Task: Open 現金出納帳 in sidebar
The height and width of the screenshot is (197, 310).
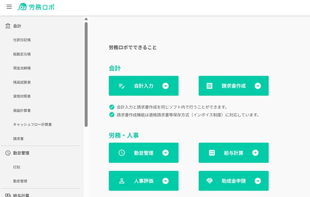Action: point(22,68)
